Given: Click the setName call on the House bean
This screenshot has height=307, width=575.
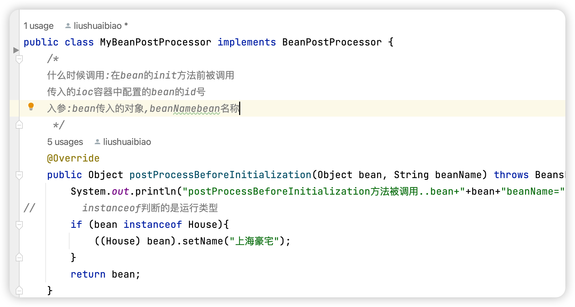Looking at the screenshot, I should point(203,241).
